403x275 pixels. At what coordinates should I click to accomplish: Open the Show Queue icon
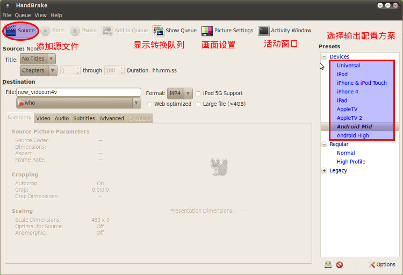(x=159, y=31)
